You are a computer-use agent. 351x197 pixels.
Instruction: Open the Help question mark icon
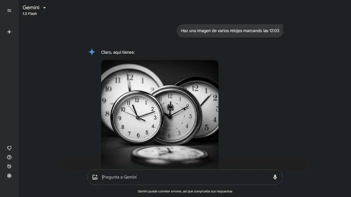(x=9, y=157)
